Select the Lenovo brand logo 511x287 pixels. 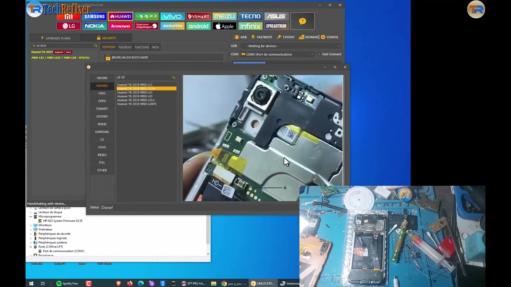pyautogui.click(x=121, y=26)
